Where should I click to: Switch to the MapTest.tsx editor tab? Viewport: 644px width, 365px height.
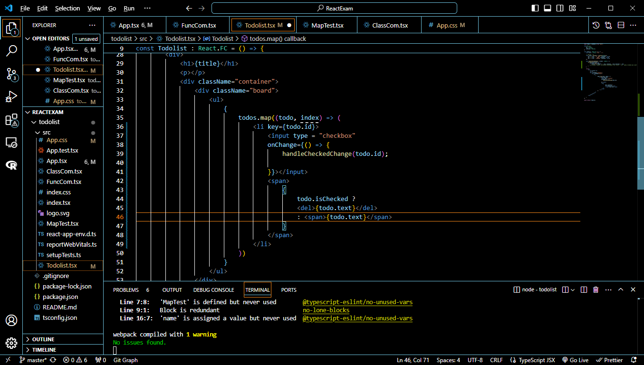click(327, 25)
